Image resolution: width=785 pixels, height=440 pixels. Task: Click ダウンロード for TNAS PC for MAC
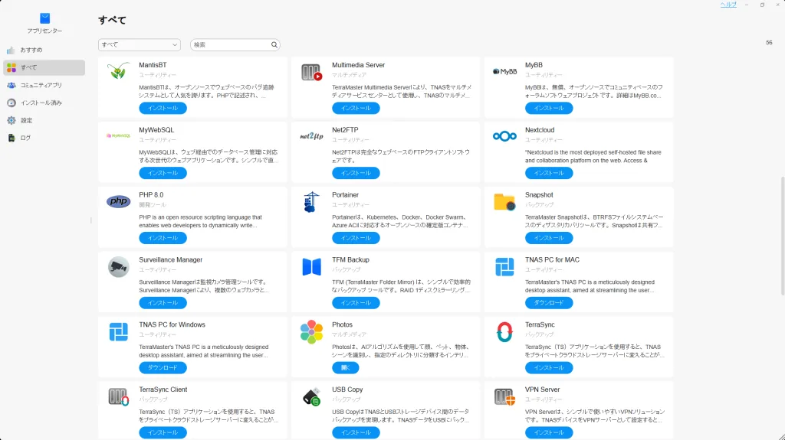(549, 302)
